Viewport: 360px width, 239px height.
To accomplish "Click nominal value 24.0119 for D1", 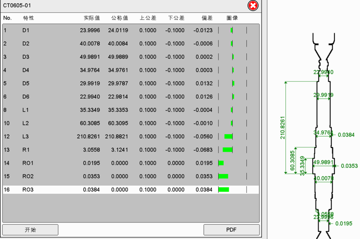I will pos(118,30).
